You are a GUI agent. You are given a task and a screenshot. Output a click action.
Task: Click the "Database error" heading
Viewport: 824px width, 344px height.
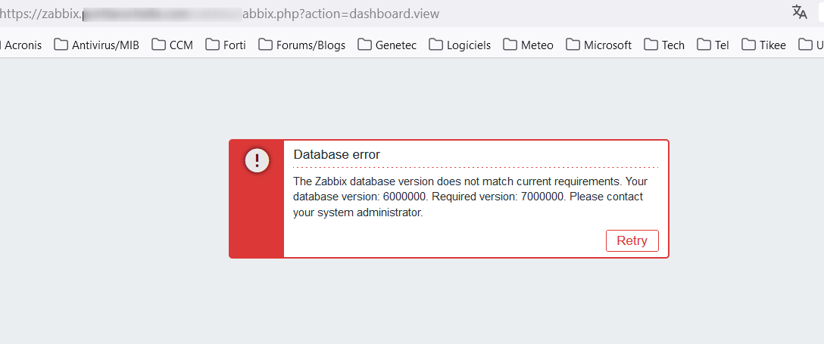[337, 155]
